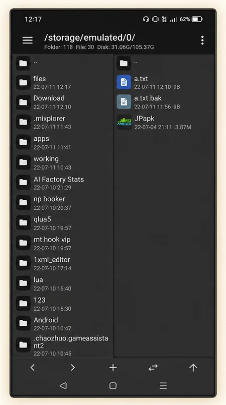This screenshot has width=226, height=405.
Task: Select the 'JPapk' file name
Action: click(144, 119)
